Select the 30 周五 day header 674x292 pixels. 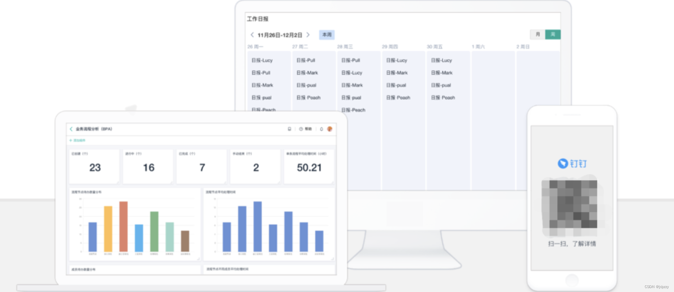pos(435,47)
